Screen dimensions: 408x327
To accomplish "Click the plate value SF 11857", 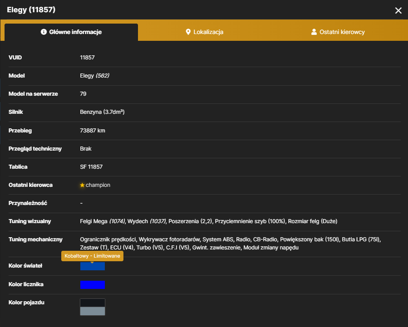I will 91,167.
